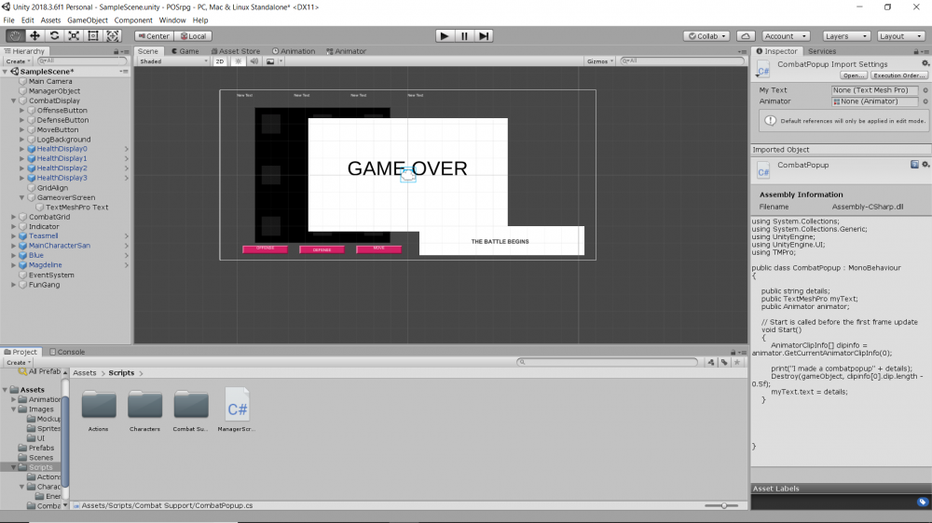Click the Play button
Viewport: 932px width, 523px height.
pos(445,36)
